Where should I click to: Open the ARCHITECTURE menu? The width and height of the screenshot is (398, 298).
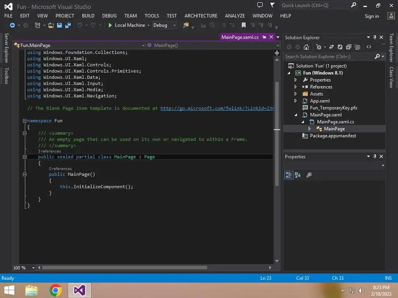(x=201, y=16)
